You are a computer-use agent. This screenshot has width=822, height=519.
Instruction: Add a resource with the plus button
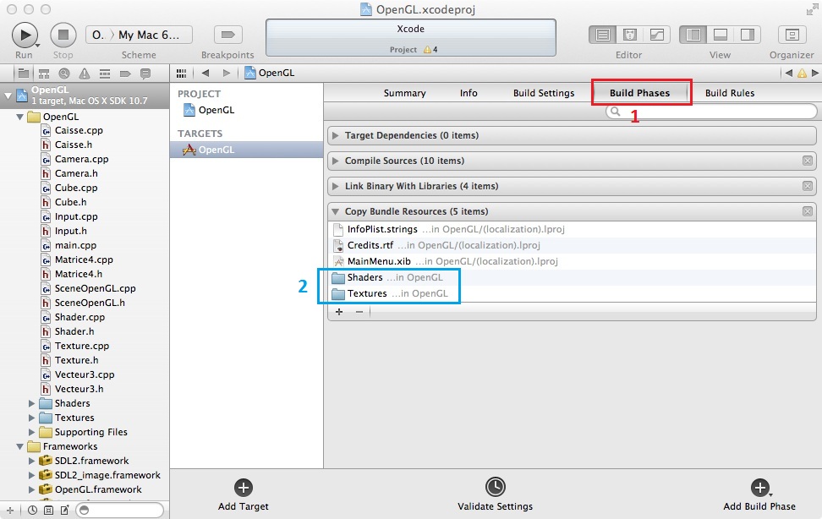(x=339, y=312)
